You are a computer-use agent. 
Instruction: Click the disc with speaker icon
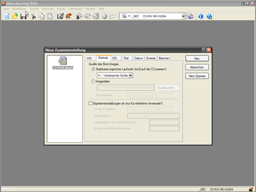coord(80,16)
